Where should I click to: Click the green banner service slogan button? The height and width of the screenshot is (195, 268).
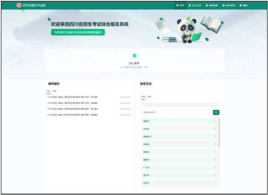(78, 32)
